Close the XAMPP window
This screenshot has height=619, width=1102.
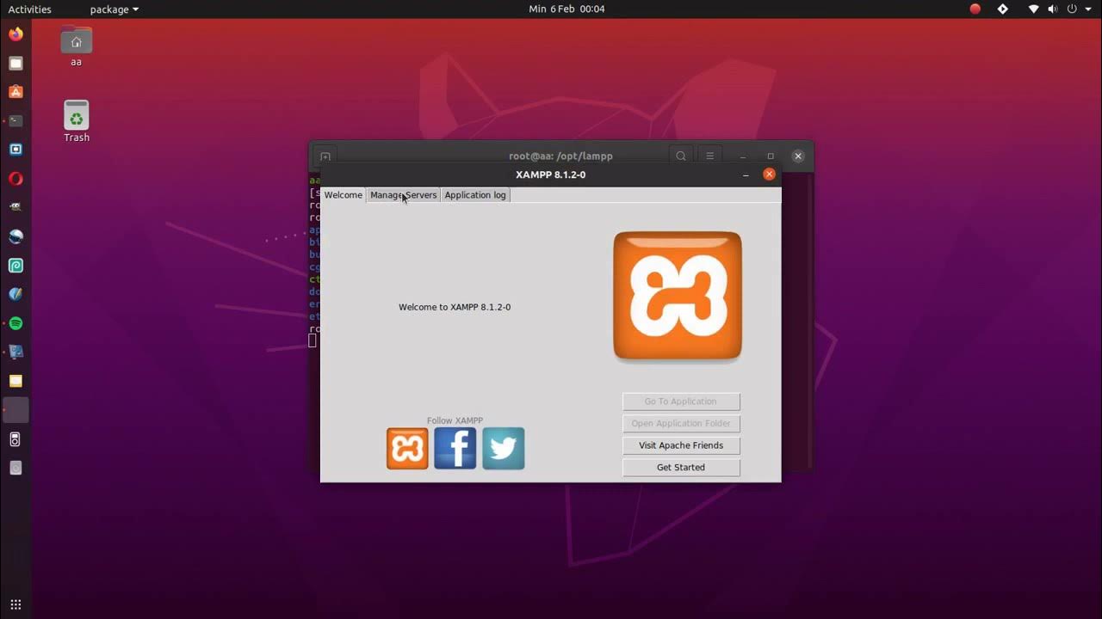click(769, 175)
